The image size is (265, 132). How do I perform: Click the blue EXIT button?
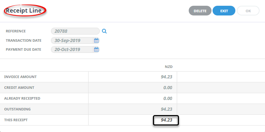224,11
